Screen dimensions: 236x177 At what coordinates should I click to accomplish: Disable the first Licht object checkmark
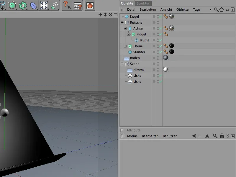[160, 76]
